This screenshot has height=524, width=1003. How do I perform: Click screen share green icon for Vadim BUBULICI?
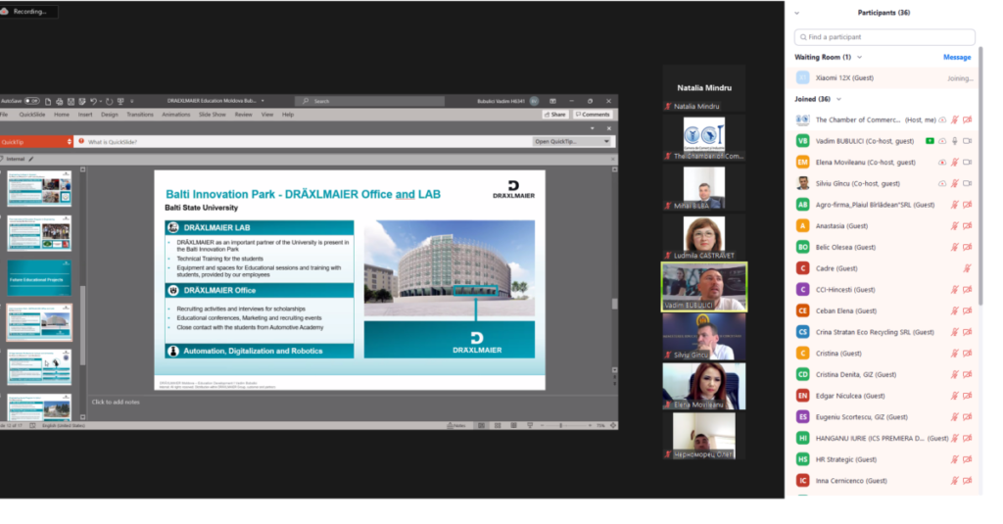pos(930,141)
